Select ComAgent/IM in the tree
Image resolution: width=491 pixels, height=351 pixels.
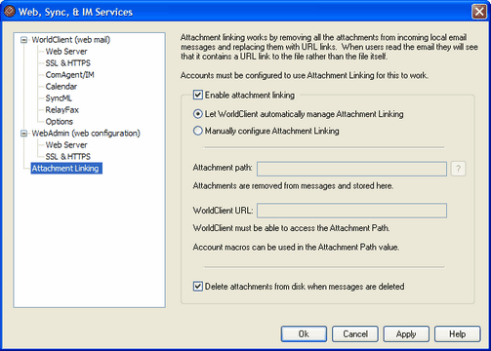pos(69,75)
